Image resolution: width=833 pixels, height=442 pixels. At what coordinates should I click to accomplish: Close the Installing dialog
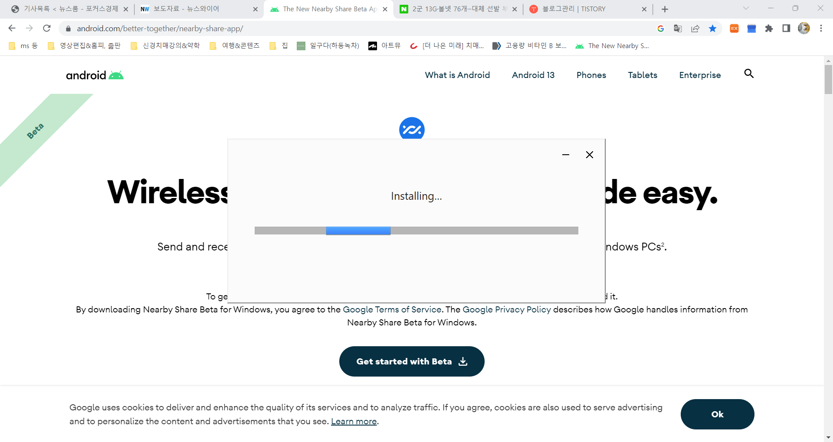pos(589,155)
